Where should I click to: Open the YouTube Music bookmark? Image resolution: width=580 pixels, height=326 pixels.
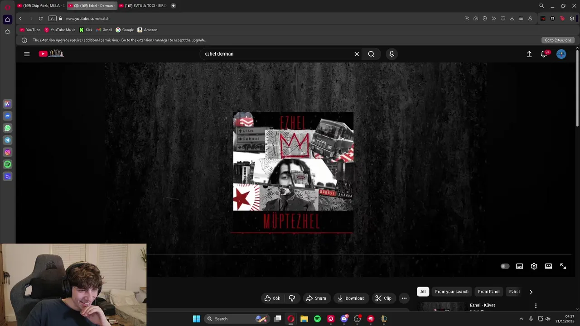[x=60, y=30]
